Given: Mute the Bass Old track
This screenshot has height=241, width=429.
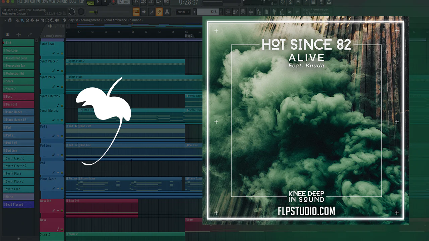Looking at the screenshot, I should [62, 211].
